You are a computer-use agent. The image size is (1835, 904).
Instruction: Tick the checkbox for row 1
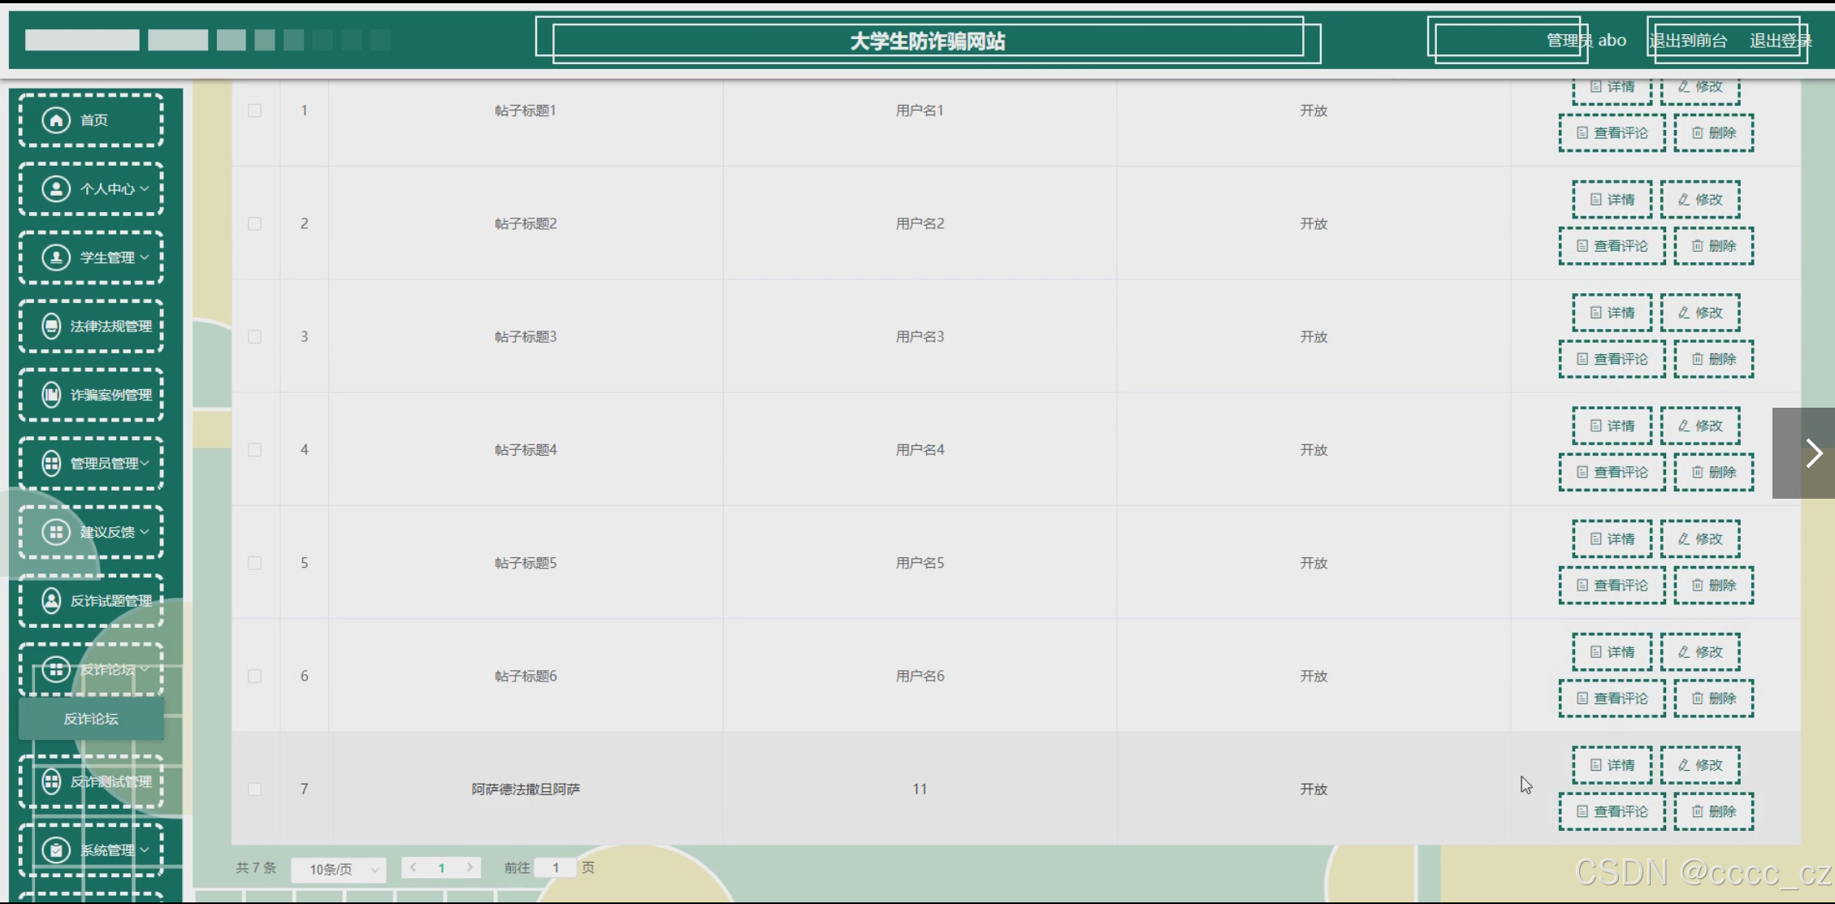click(255, 110)
